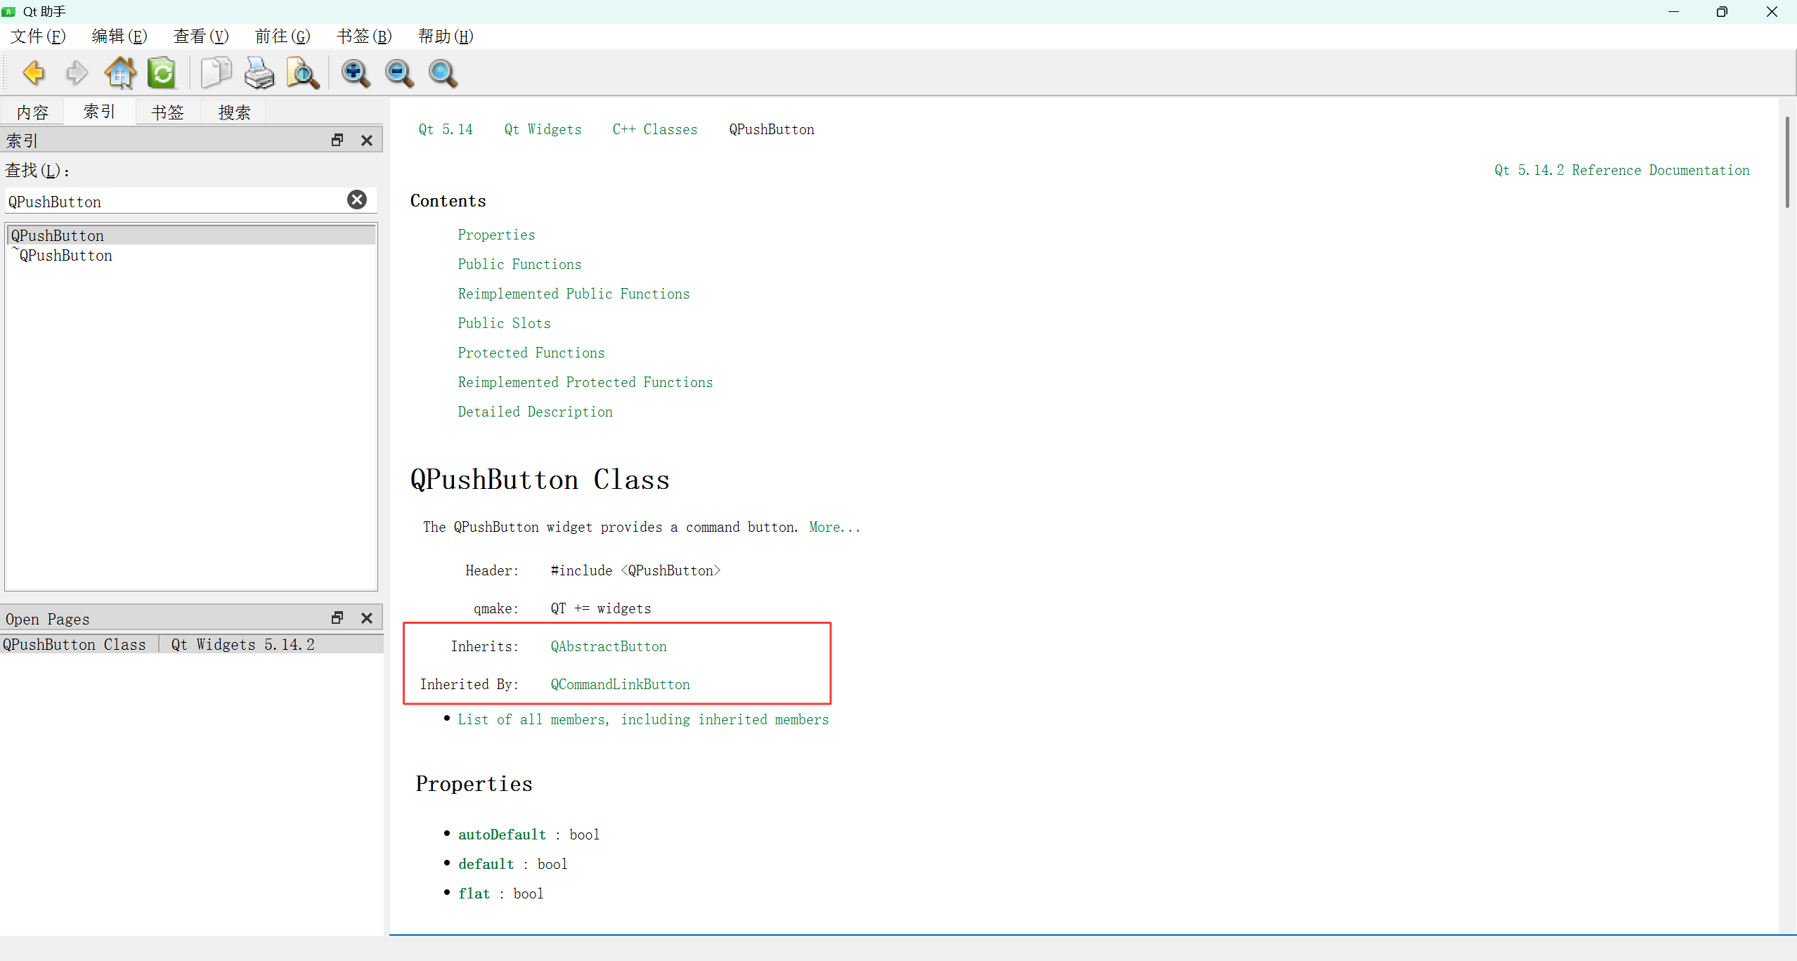Close the 索引 panel
Viewport: 1797px width, 961px height.
(367, 140)
